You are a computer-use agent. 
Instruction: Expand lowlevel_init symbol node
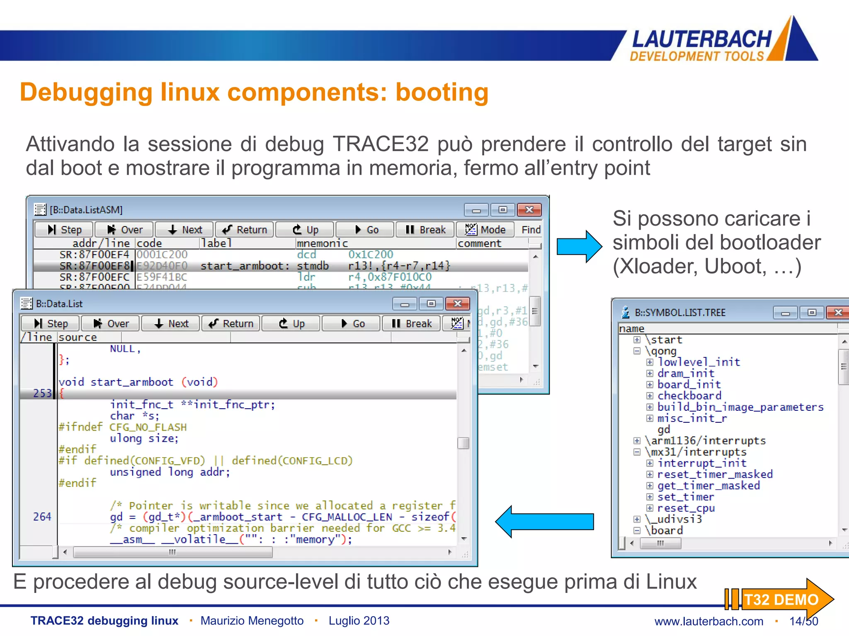650,362
